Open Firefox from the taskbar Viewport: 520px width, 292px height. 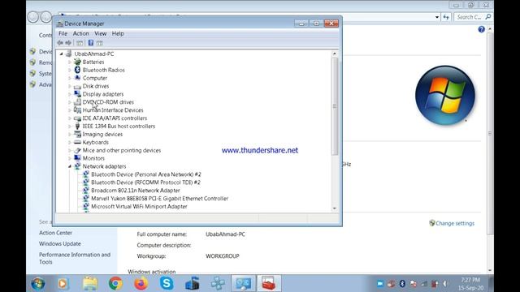pos(141,283)
